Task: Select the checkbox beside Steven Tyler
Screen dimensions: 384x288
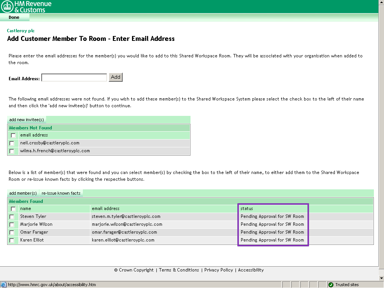Action: (12, 217)
